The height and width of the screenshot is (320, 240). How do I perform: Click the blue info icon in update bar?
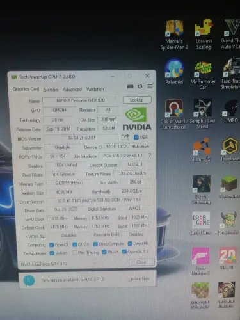click(x=29, y=280)
